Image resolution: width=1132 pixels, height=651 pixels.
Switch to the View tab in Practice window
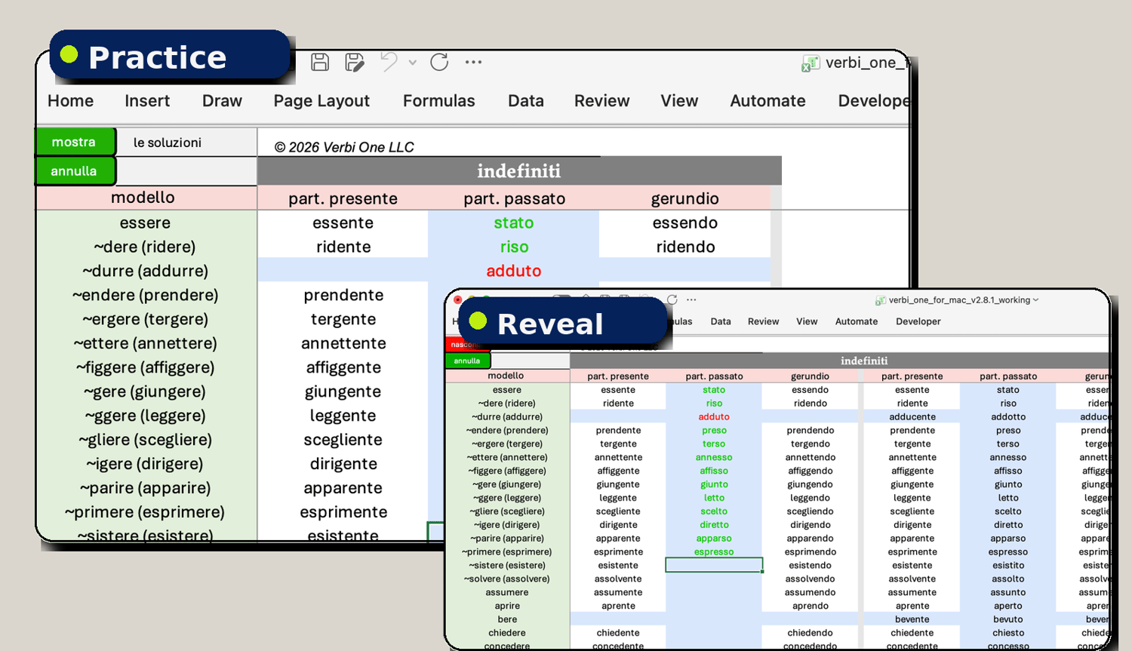pos(679,101)
